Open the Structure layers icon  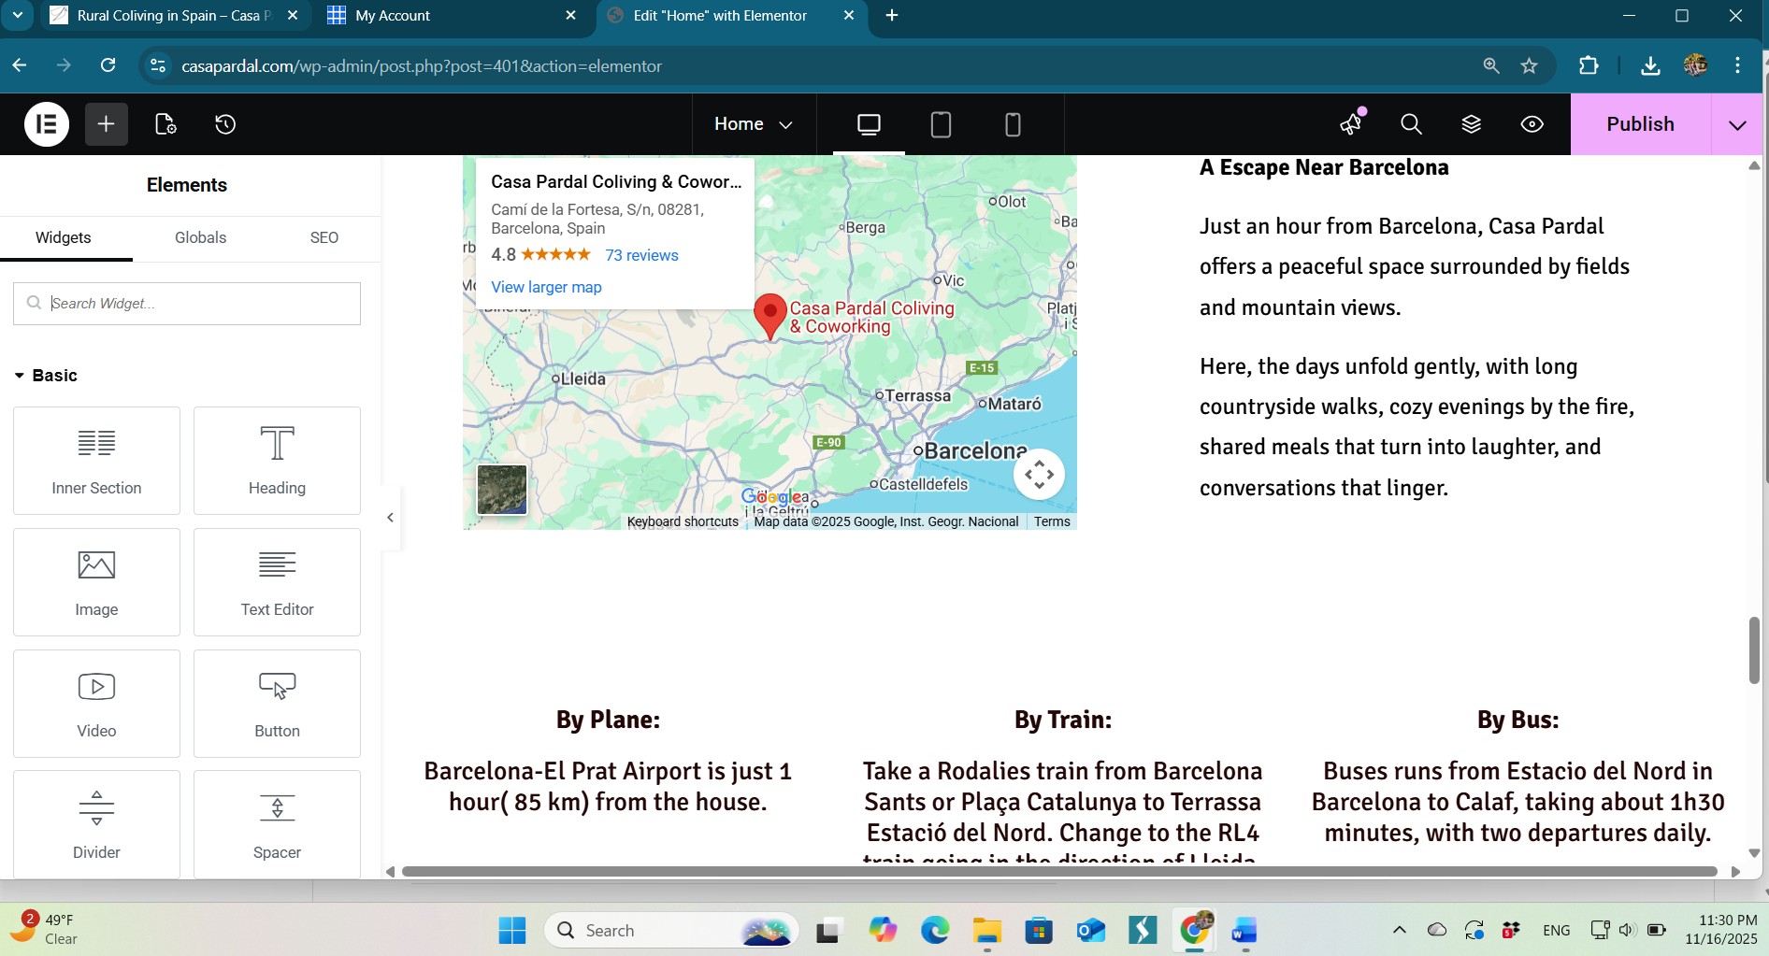(x=1471, y=124)
